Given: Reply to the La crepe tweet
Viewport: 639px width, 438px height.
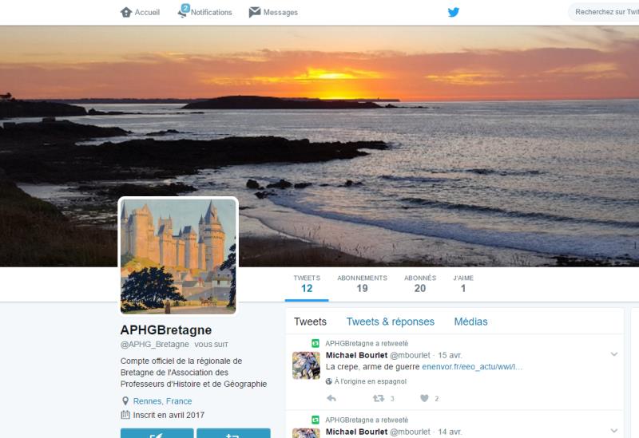Looking at the screenshot, I should pos(331,398).
